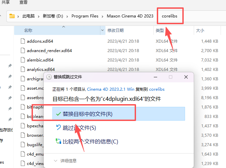Select the addons.xdl64 file name
This screenshot has width=226, height=168.
[40, 41]
